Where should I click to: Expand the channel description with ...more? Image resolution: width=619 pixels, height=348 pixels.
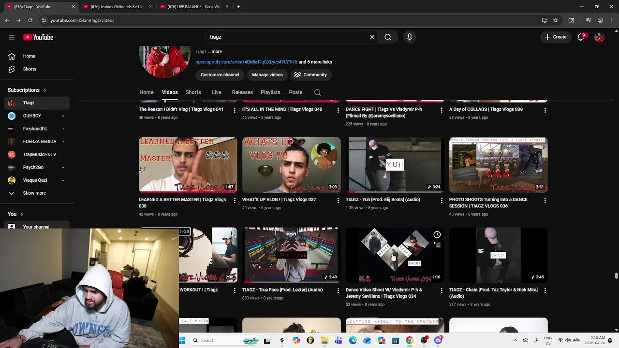[215, 52]
